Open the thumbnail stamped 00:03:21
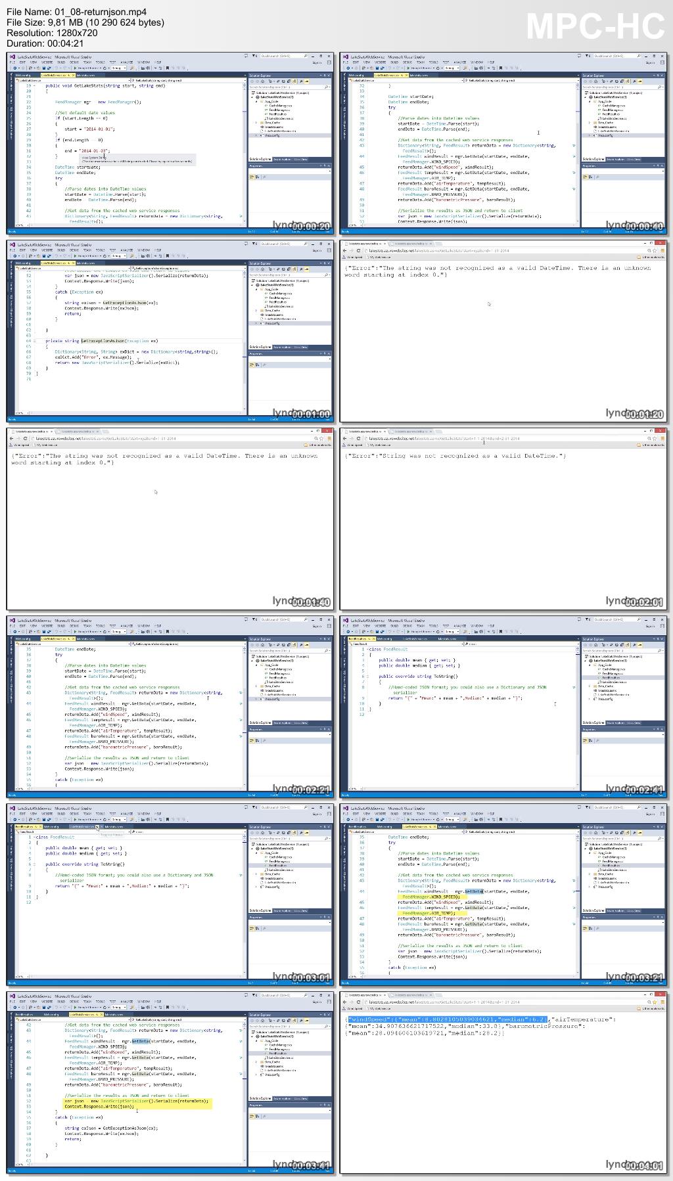Screen dimensions: 673x1181 tap(503, 895)
